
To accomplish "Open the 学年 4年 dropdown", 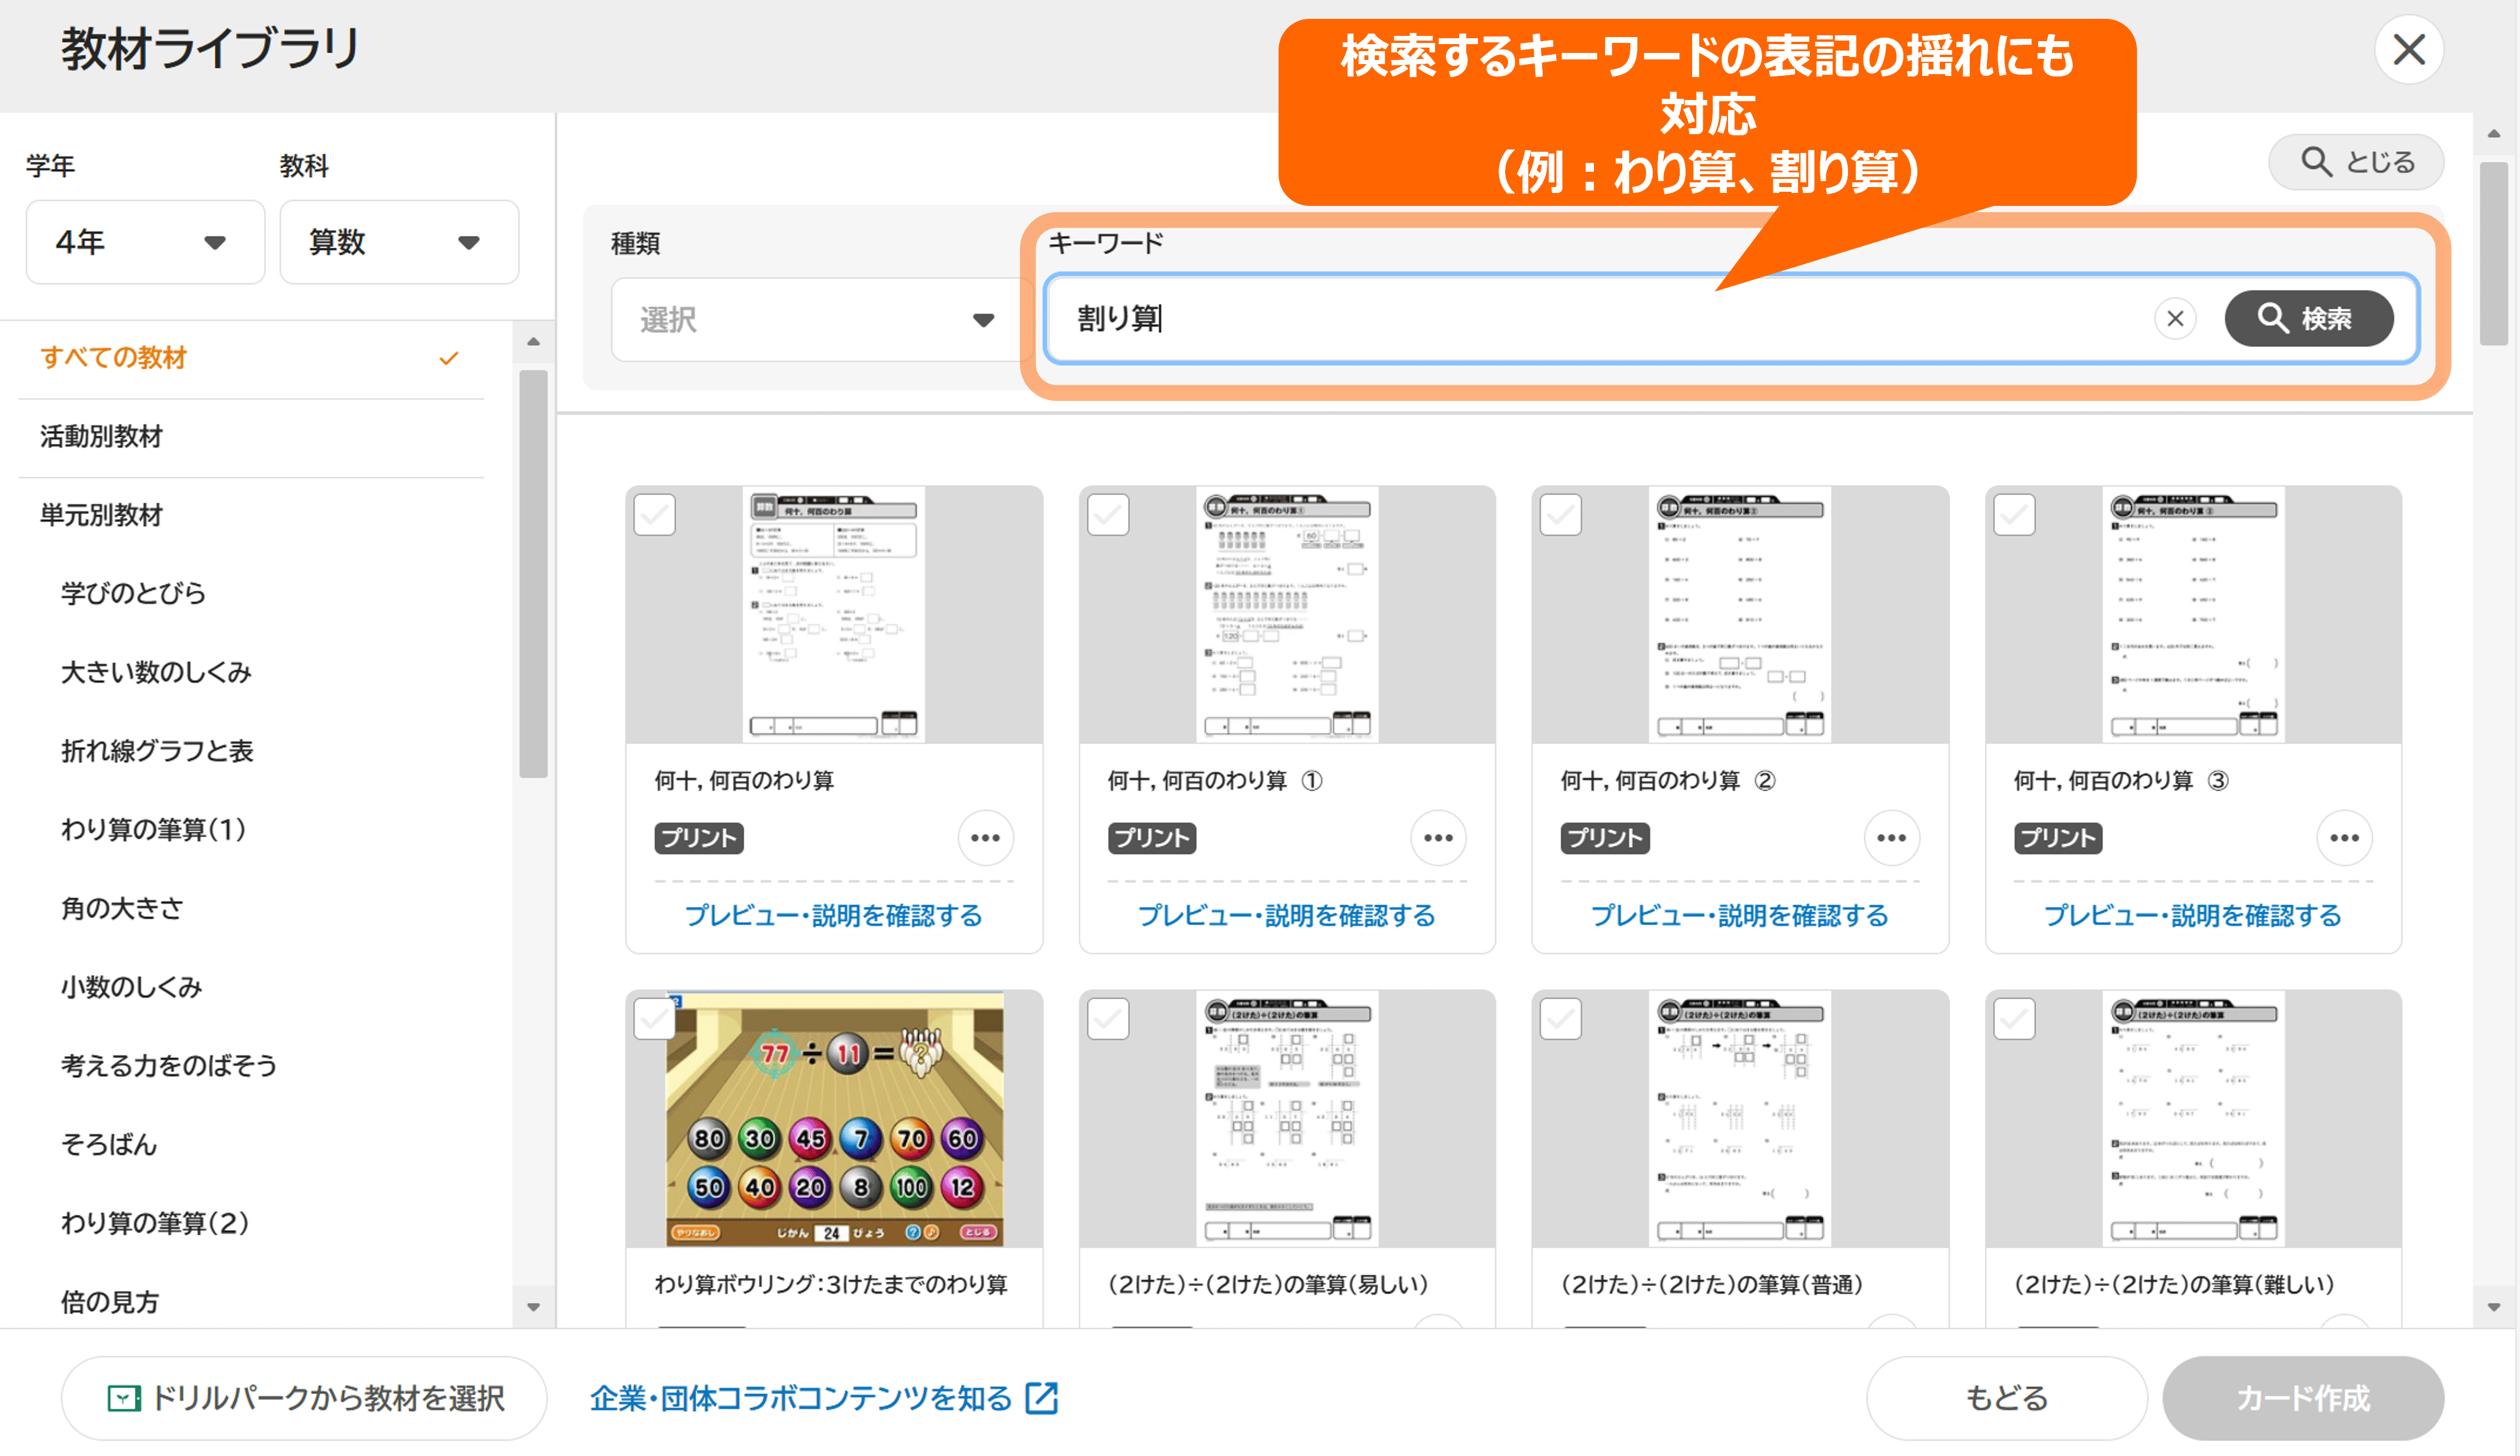I will point(145,242).
